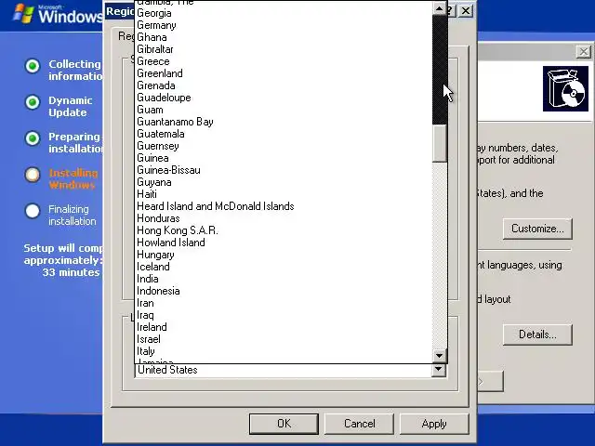Choose Honduras from the list
This screenshot has width=595, height=446.
284,219
